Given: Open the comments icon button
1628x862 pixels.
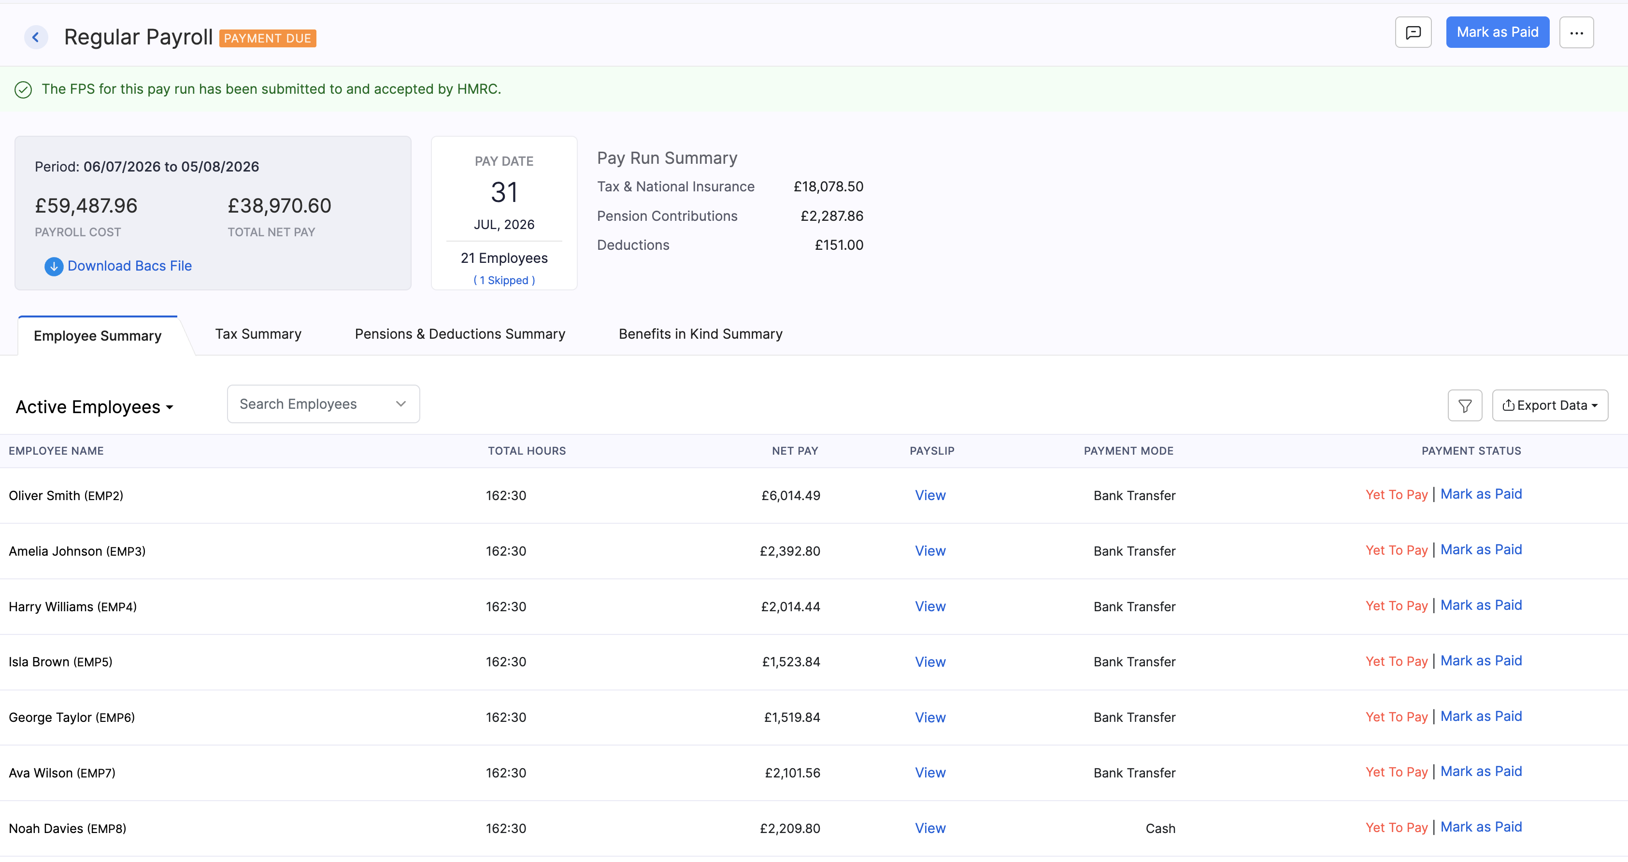Looking at the screenshot, I should (1413, 32).
